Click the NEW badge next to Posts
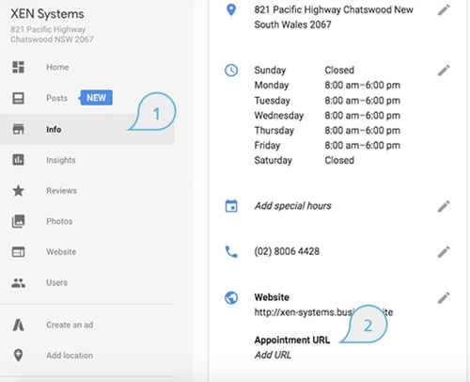The height and width of the screenshot is (382, 470). tap(96, 98)
